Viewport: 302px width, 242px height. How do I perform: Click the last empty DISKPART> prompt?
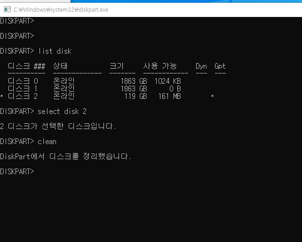[17, 172]
